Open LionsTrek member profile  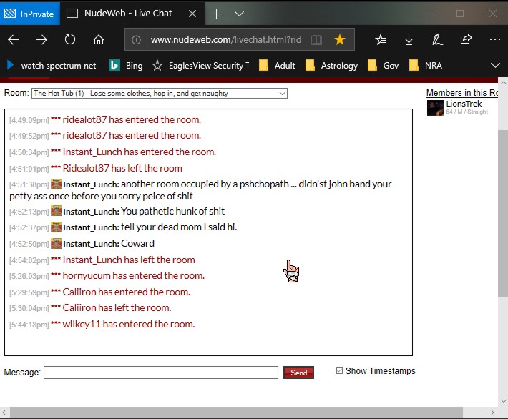pos(464,104)
